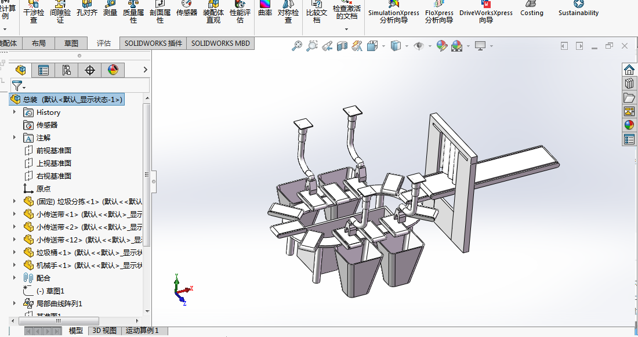The image size is (638, 337).
Task: Expand the 机械手<1> component
Action: point(14,265)
